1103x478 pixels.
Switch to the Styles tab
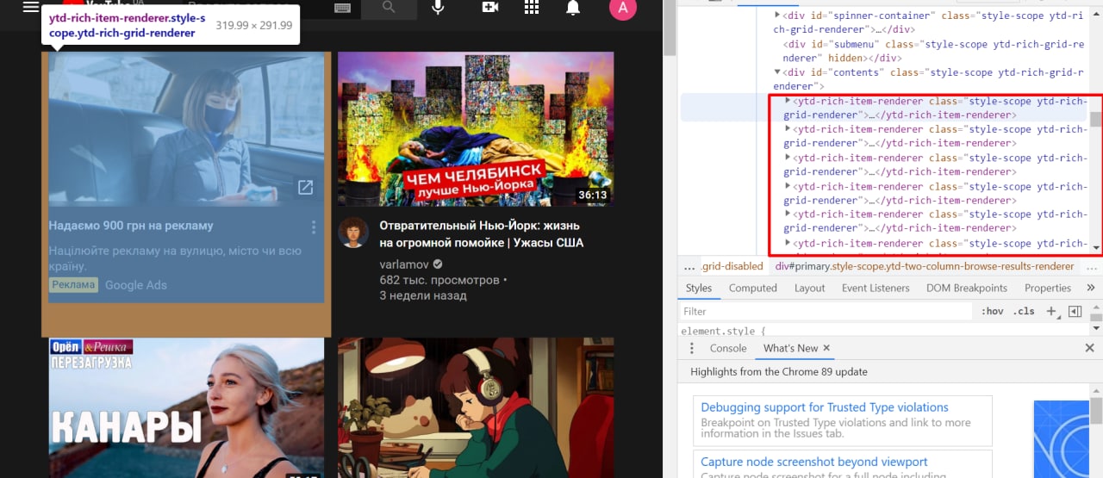point(699,288)
